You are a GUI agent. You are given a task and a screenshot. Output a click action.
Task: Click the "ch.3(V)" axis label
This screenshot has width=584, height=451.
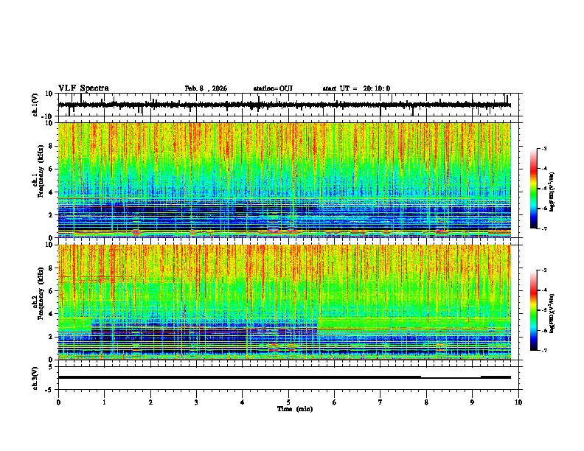tap(35, 379)
